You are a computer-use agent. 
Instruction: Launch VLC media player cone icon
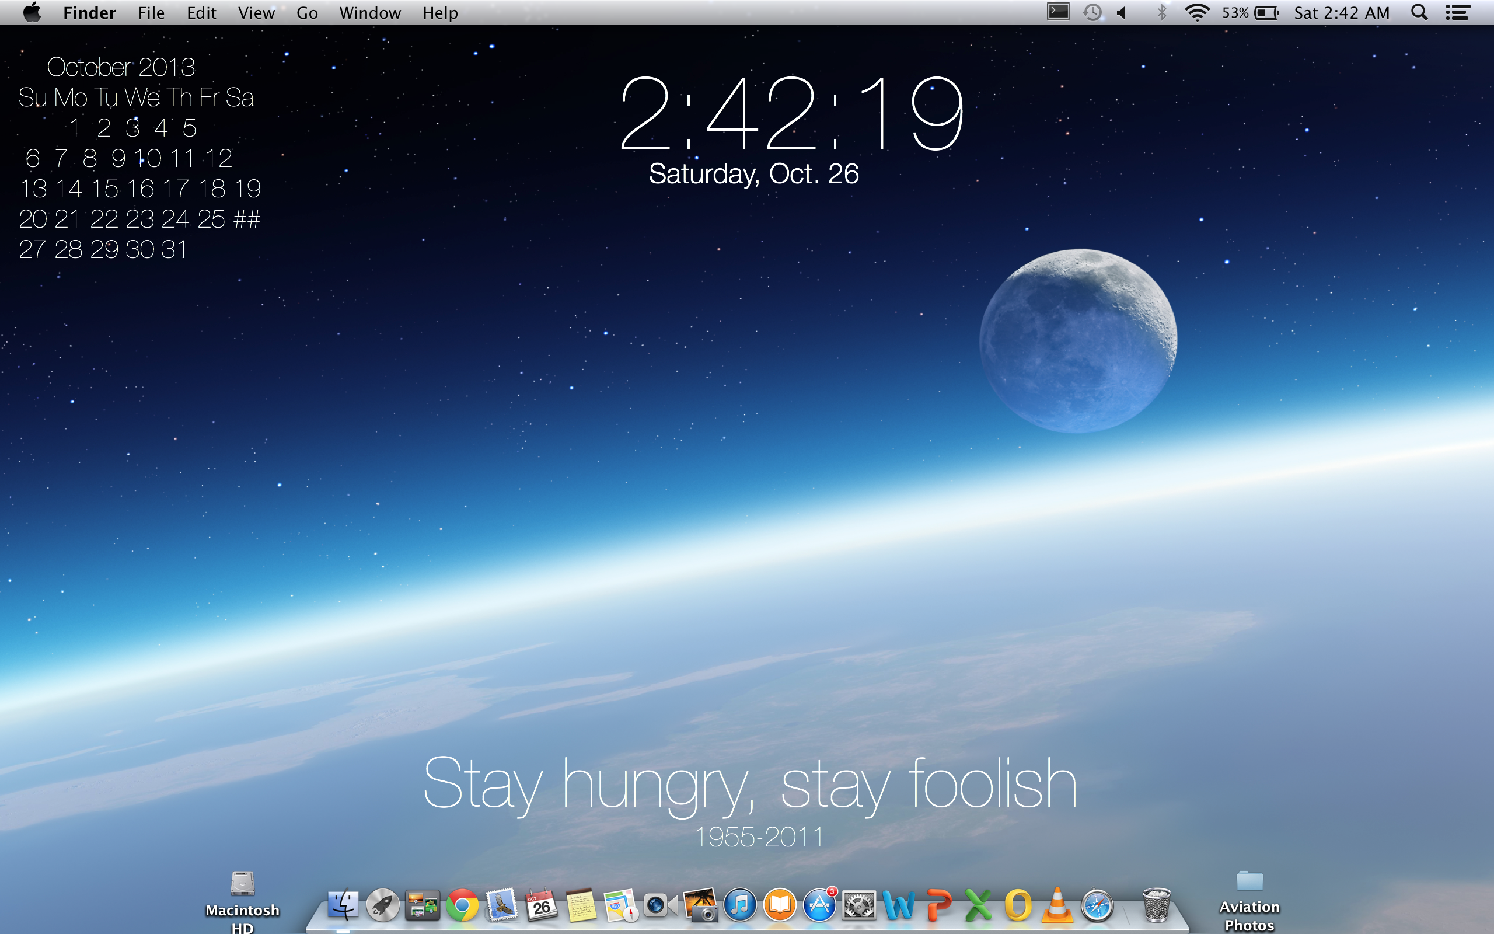coord(1057,905)
